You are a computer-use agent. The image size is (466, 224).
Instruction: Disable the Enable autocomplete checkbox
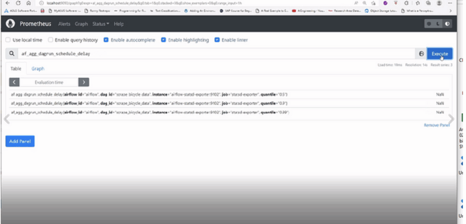click(106, 40)
